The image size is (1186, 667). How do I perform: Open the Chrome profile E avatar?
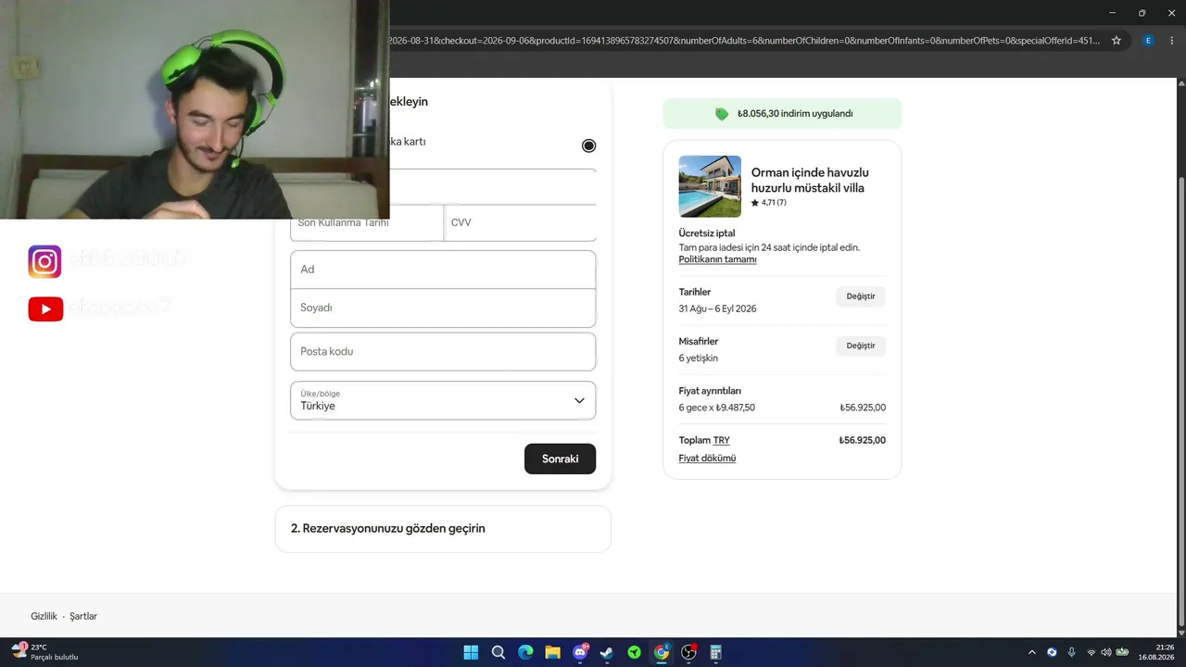tap(1149, 41)
